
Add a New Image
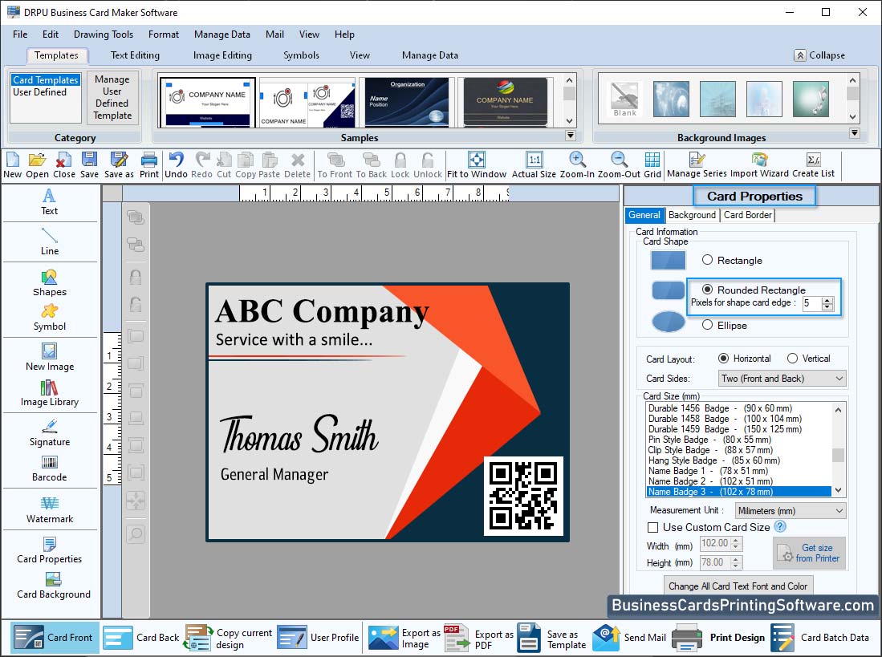pyautogui.click(x=50, y=358)
